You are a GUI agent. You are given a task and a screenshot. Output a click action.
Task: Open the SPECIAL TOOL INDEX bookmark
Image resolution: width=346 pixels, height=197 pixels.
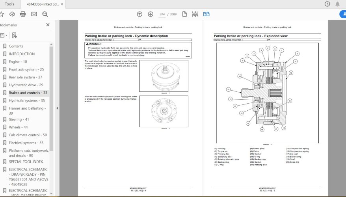pyautogui.click(x=26, y=162)
